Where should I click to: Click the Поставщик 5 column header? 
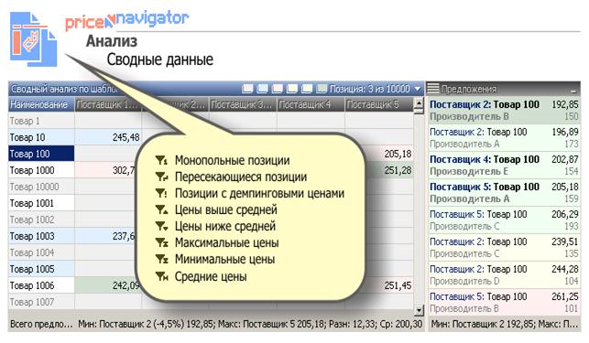378,104
